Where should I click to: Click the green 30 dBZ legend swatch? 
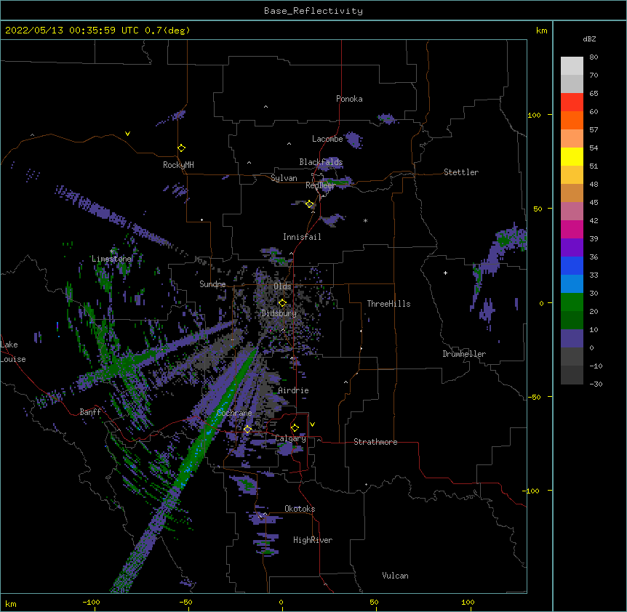click(572, 302)
